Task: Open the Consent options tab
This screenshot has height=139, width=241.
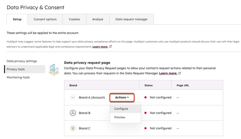Action: pos(45,19)
